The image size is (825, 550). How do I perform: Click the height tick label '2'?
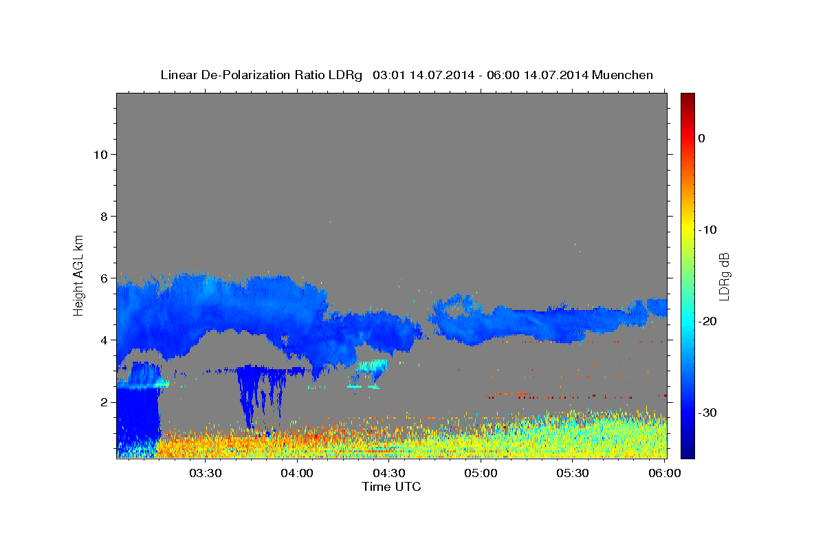103,401
